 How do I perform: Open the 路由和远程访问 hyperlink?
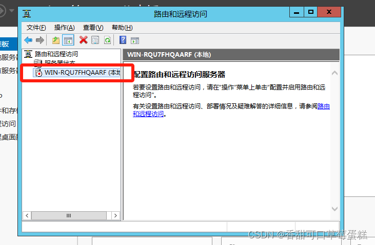[324, 106]
